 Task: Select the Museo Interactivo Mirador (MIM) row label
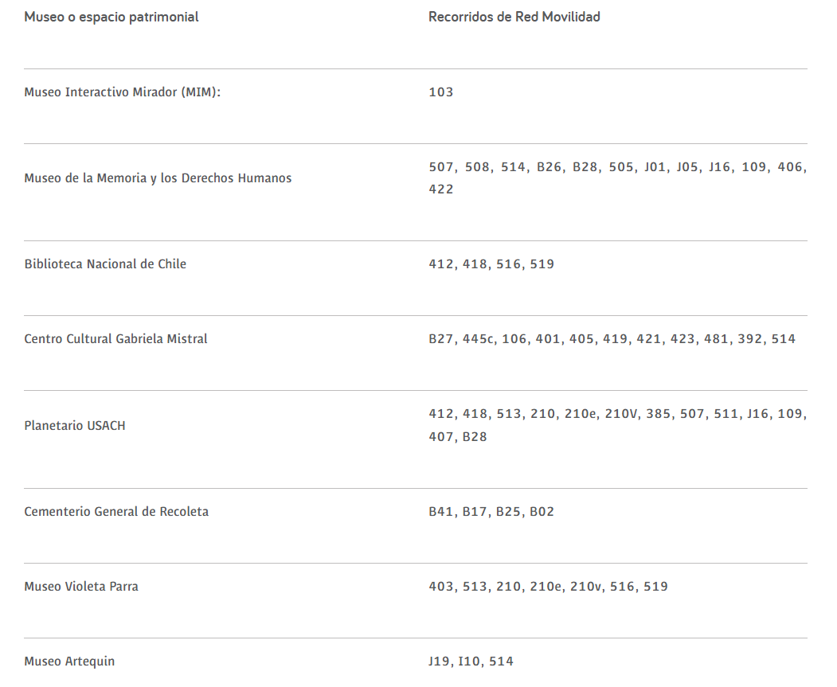click(122, 92)
